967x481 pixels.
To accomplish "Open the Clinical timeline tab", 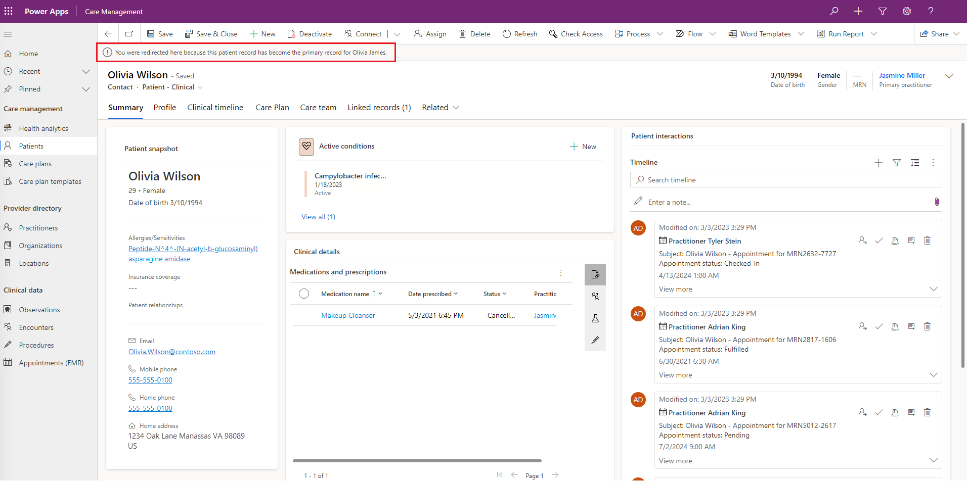I will pos(215,108).
